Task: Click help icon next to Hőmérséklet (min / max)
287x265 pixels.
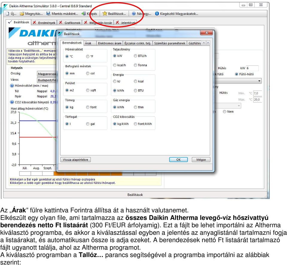Action: click(x=12, y=85)
